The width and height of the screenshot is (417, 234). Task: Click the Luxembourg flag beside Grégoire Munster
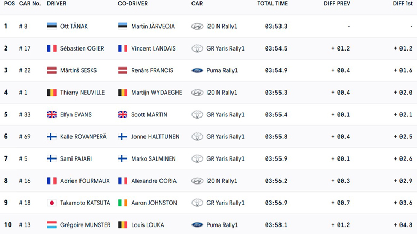pos(52,225)
